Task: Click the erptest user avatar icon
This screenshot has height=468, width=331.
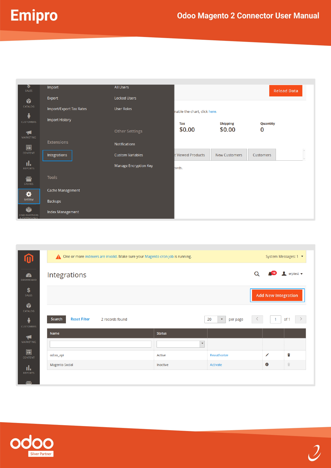Action: click(x=284, y=274)
